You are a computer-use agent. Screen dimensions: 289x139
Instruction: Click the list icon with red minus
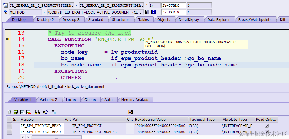[28, 112]
